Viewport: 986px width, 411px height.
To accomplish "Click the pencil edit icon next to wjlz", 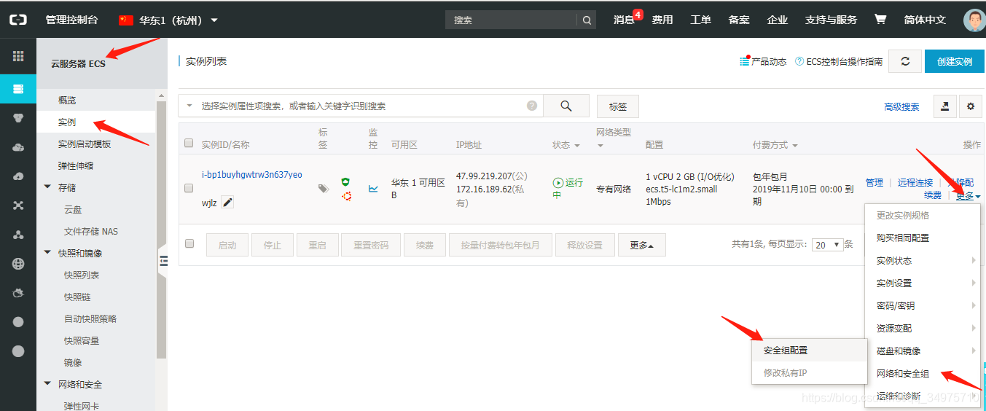I will click(228, 203).
